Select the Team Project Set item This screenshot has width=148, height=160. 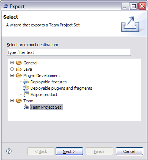(x=46, y=107)
